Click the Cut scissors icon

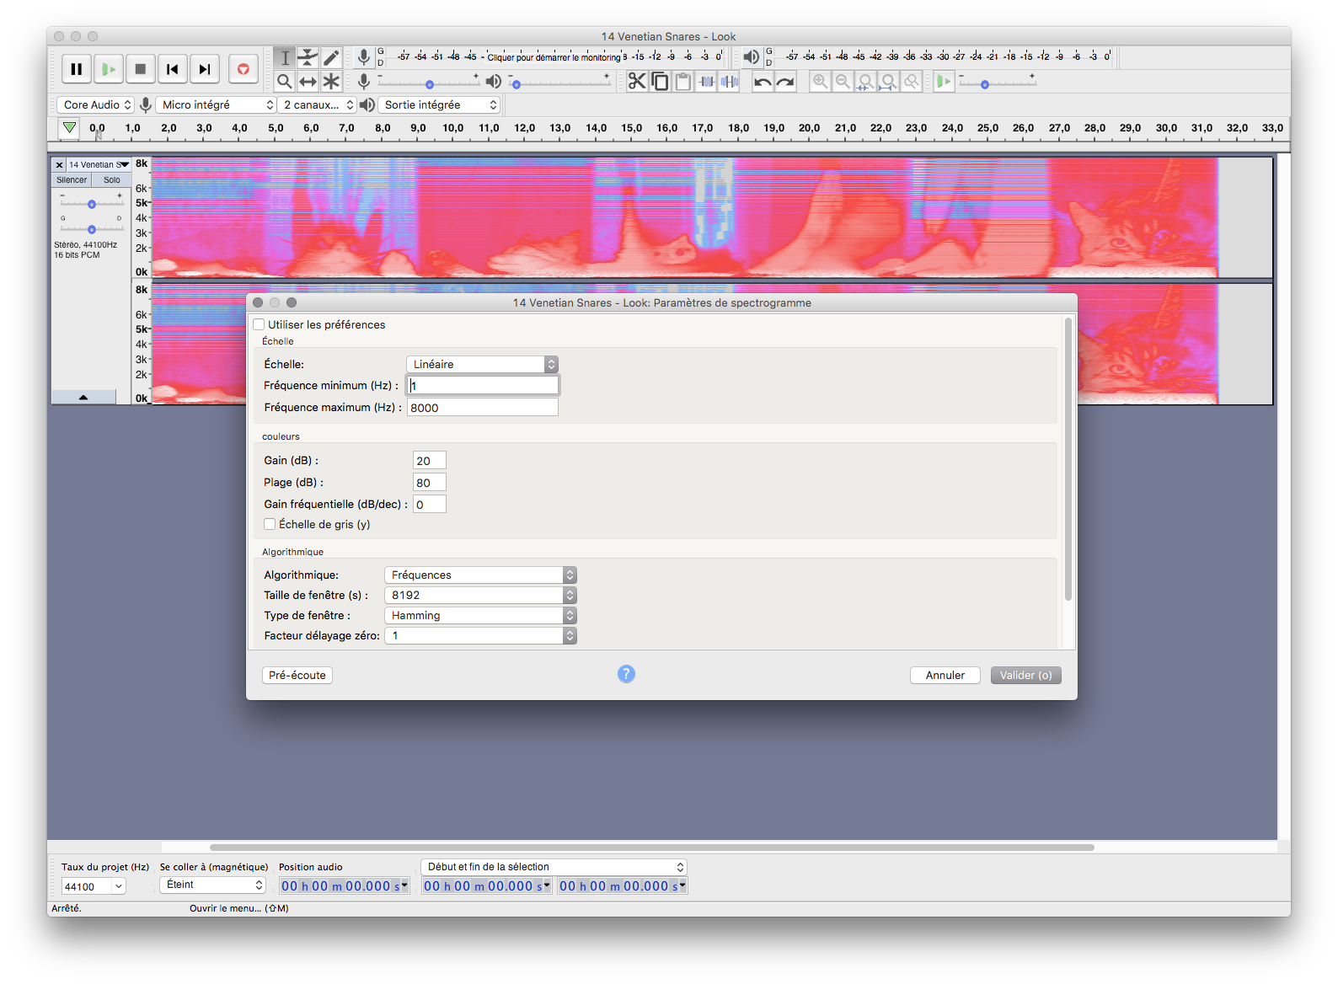pos(637,81)
